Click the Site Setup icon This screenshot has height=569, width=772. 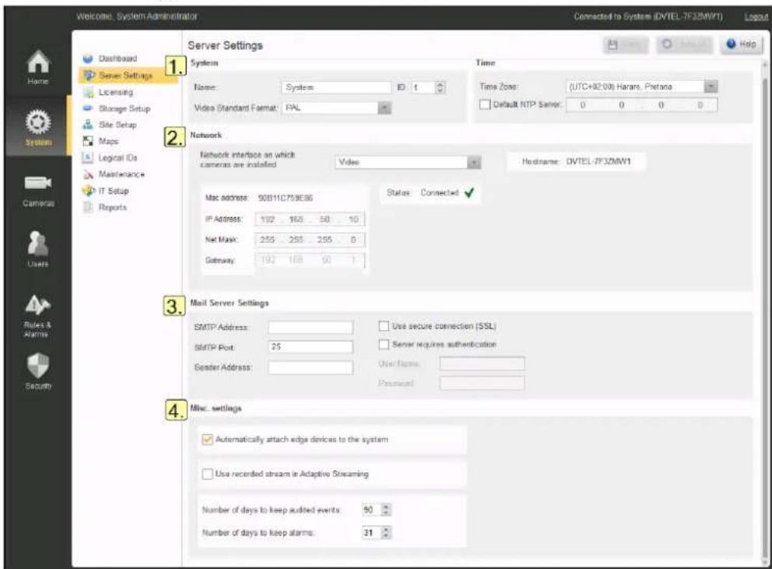coord(88,125)
